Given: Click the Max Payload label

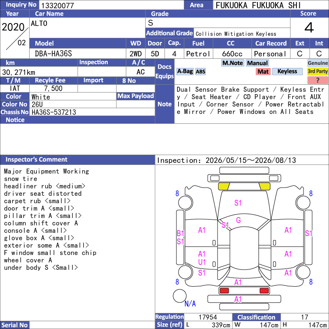Looking at the screenshot, I should tap(136, 96).
